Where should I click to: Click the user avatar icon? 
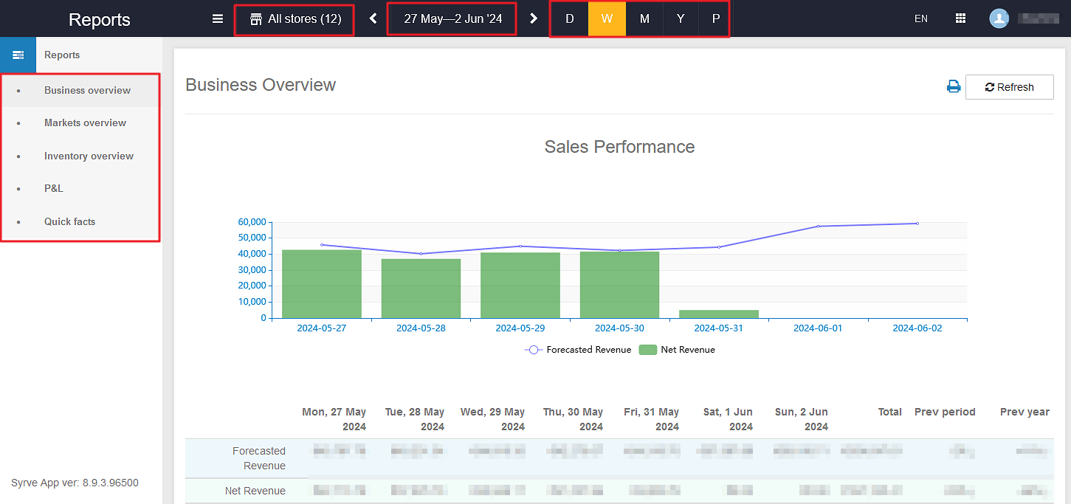tap(999, 19)
